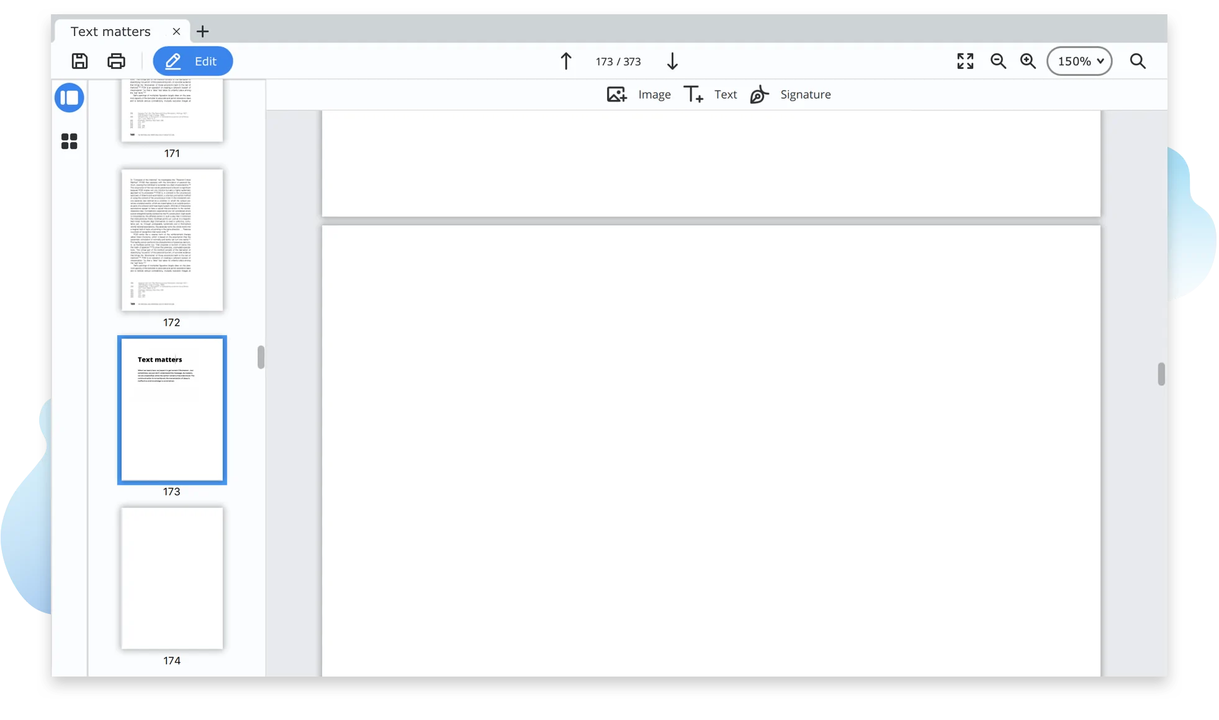
Task: Click the Image insert icon
Action: (x=617, y=94)
